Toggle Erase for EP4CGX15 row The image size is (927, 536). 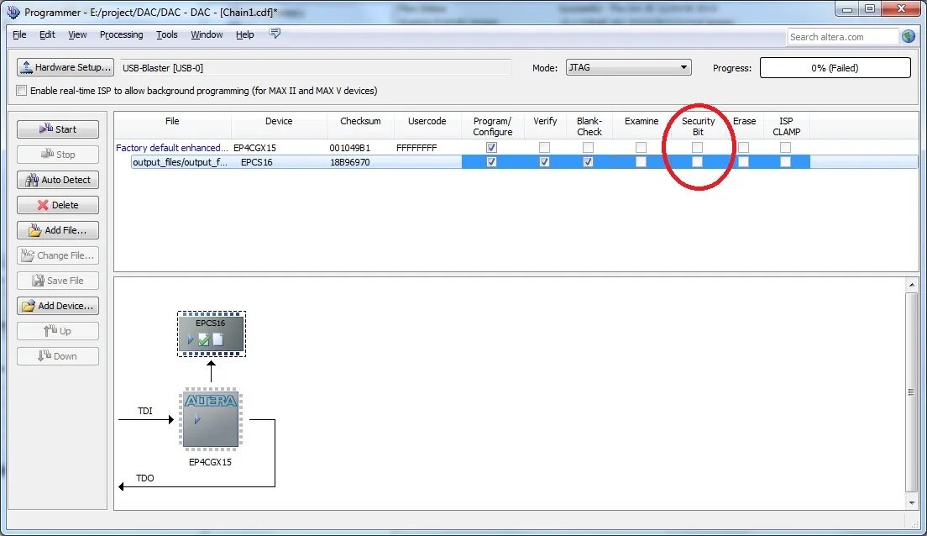(x=744, y=147)
